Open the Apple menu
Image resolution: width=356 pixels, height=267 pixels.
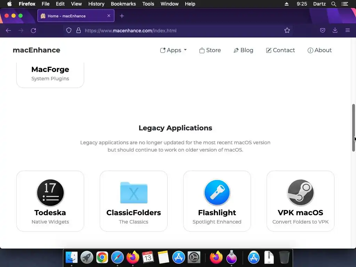(9, 3)
